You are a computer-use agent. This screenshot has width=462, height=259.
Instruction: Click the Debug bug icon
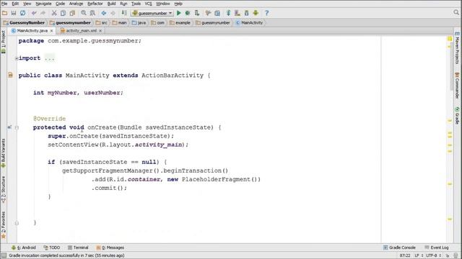(188, 13)
